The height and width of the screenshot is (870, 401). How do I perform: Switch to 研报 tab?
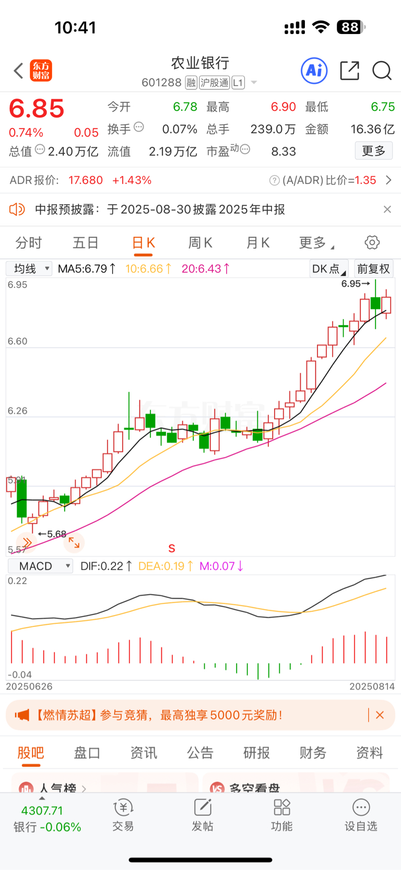(257, 752)
